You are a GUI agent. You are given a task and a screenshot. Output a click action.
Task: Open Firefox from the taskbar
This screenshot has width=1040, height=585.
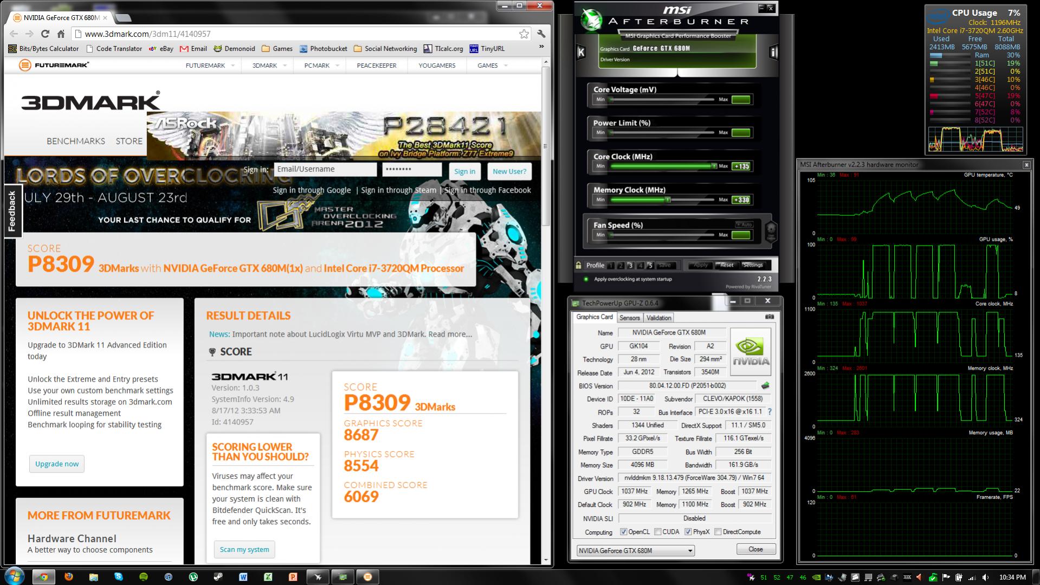(x=68, y=577)
